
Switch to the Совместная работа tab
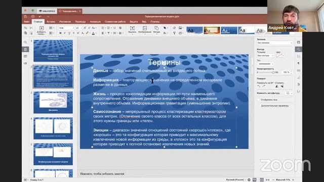coord(115,22)
